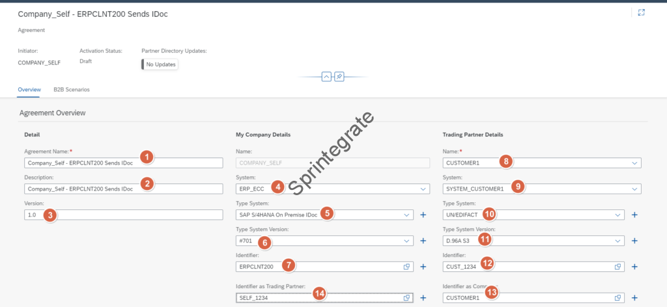Select the Overview tab
667x307 pixels.
pyautogui.click(x=29, y=90)
